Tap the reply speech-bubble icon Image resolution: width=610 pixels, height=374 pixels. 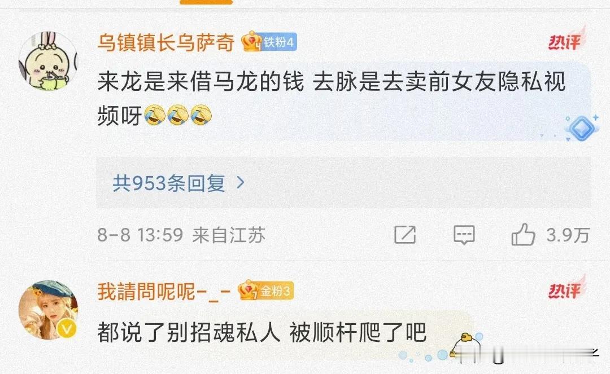[x=464, y=235]
